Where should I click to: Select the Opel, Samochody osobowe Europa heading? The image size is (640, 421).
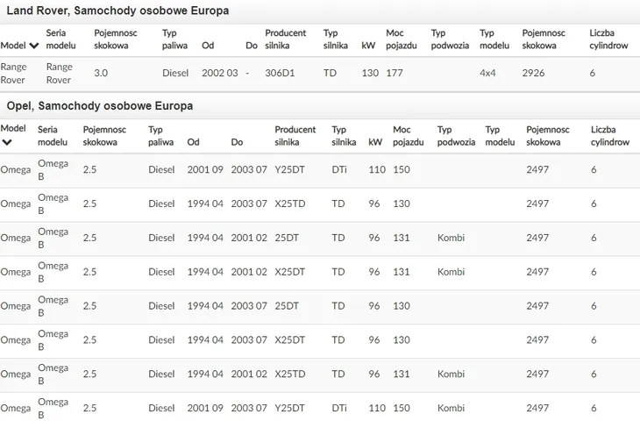pos(100,106)
